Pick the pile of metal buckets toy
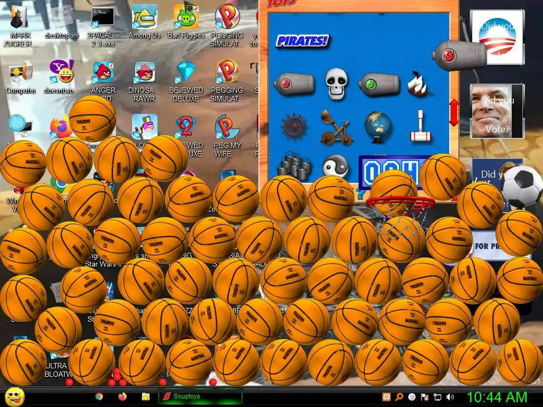The height and width of the screenshot is (407, 543). [294, 166]
